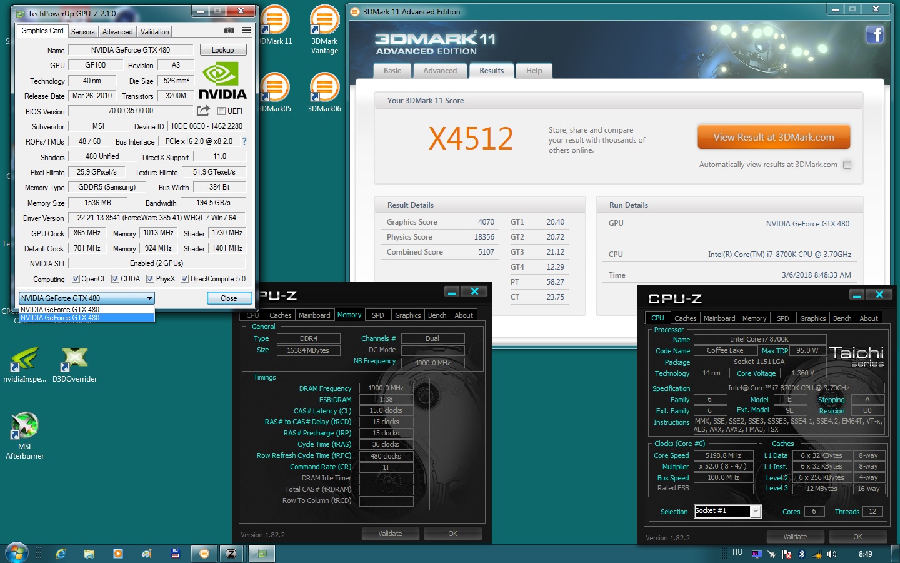Screen dimensions: 900x563
Task: Click the network signal tray icon
Action: (x=817, y=554)
